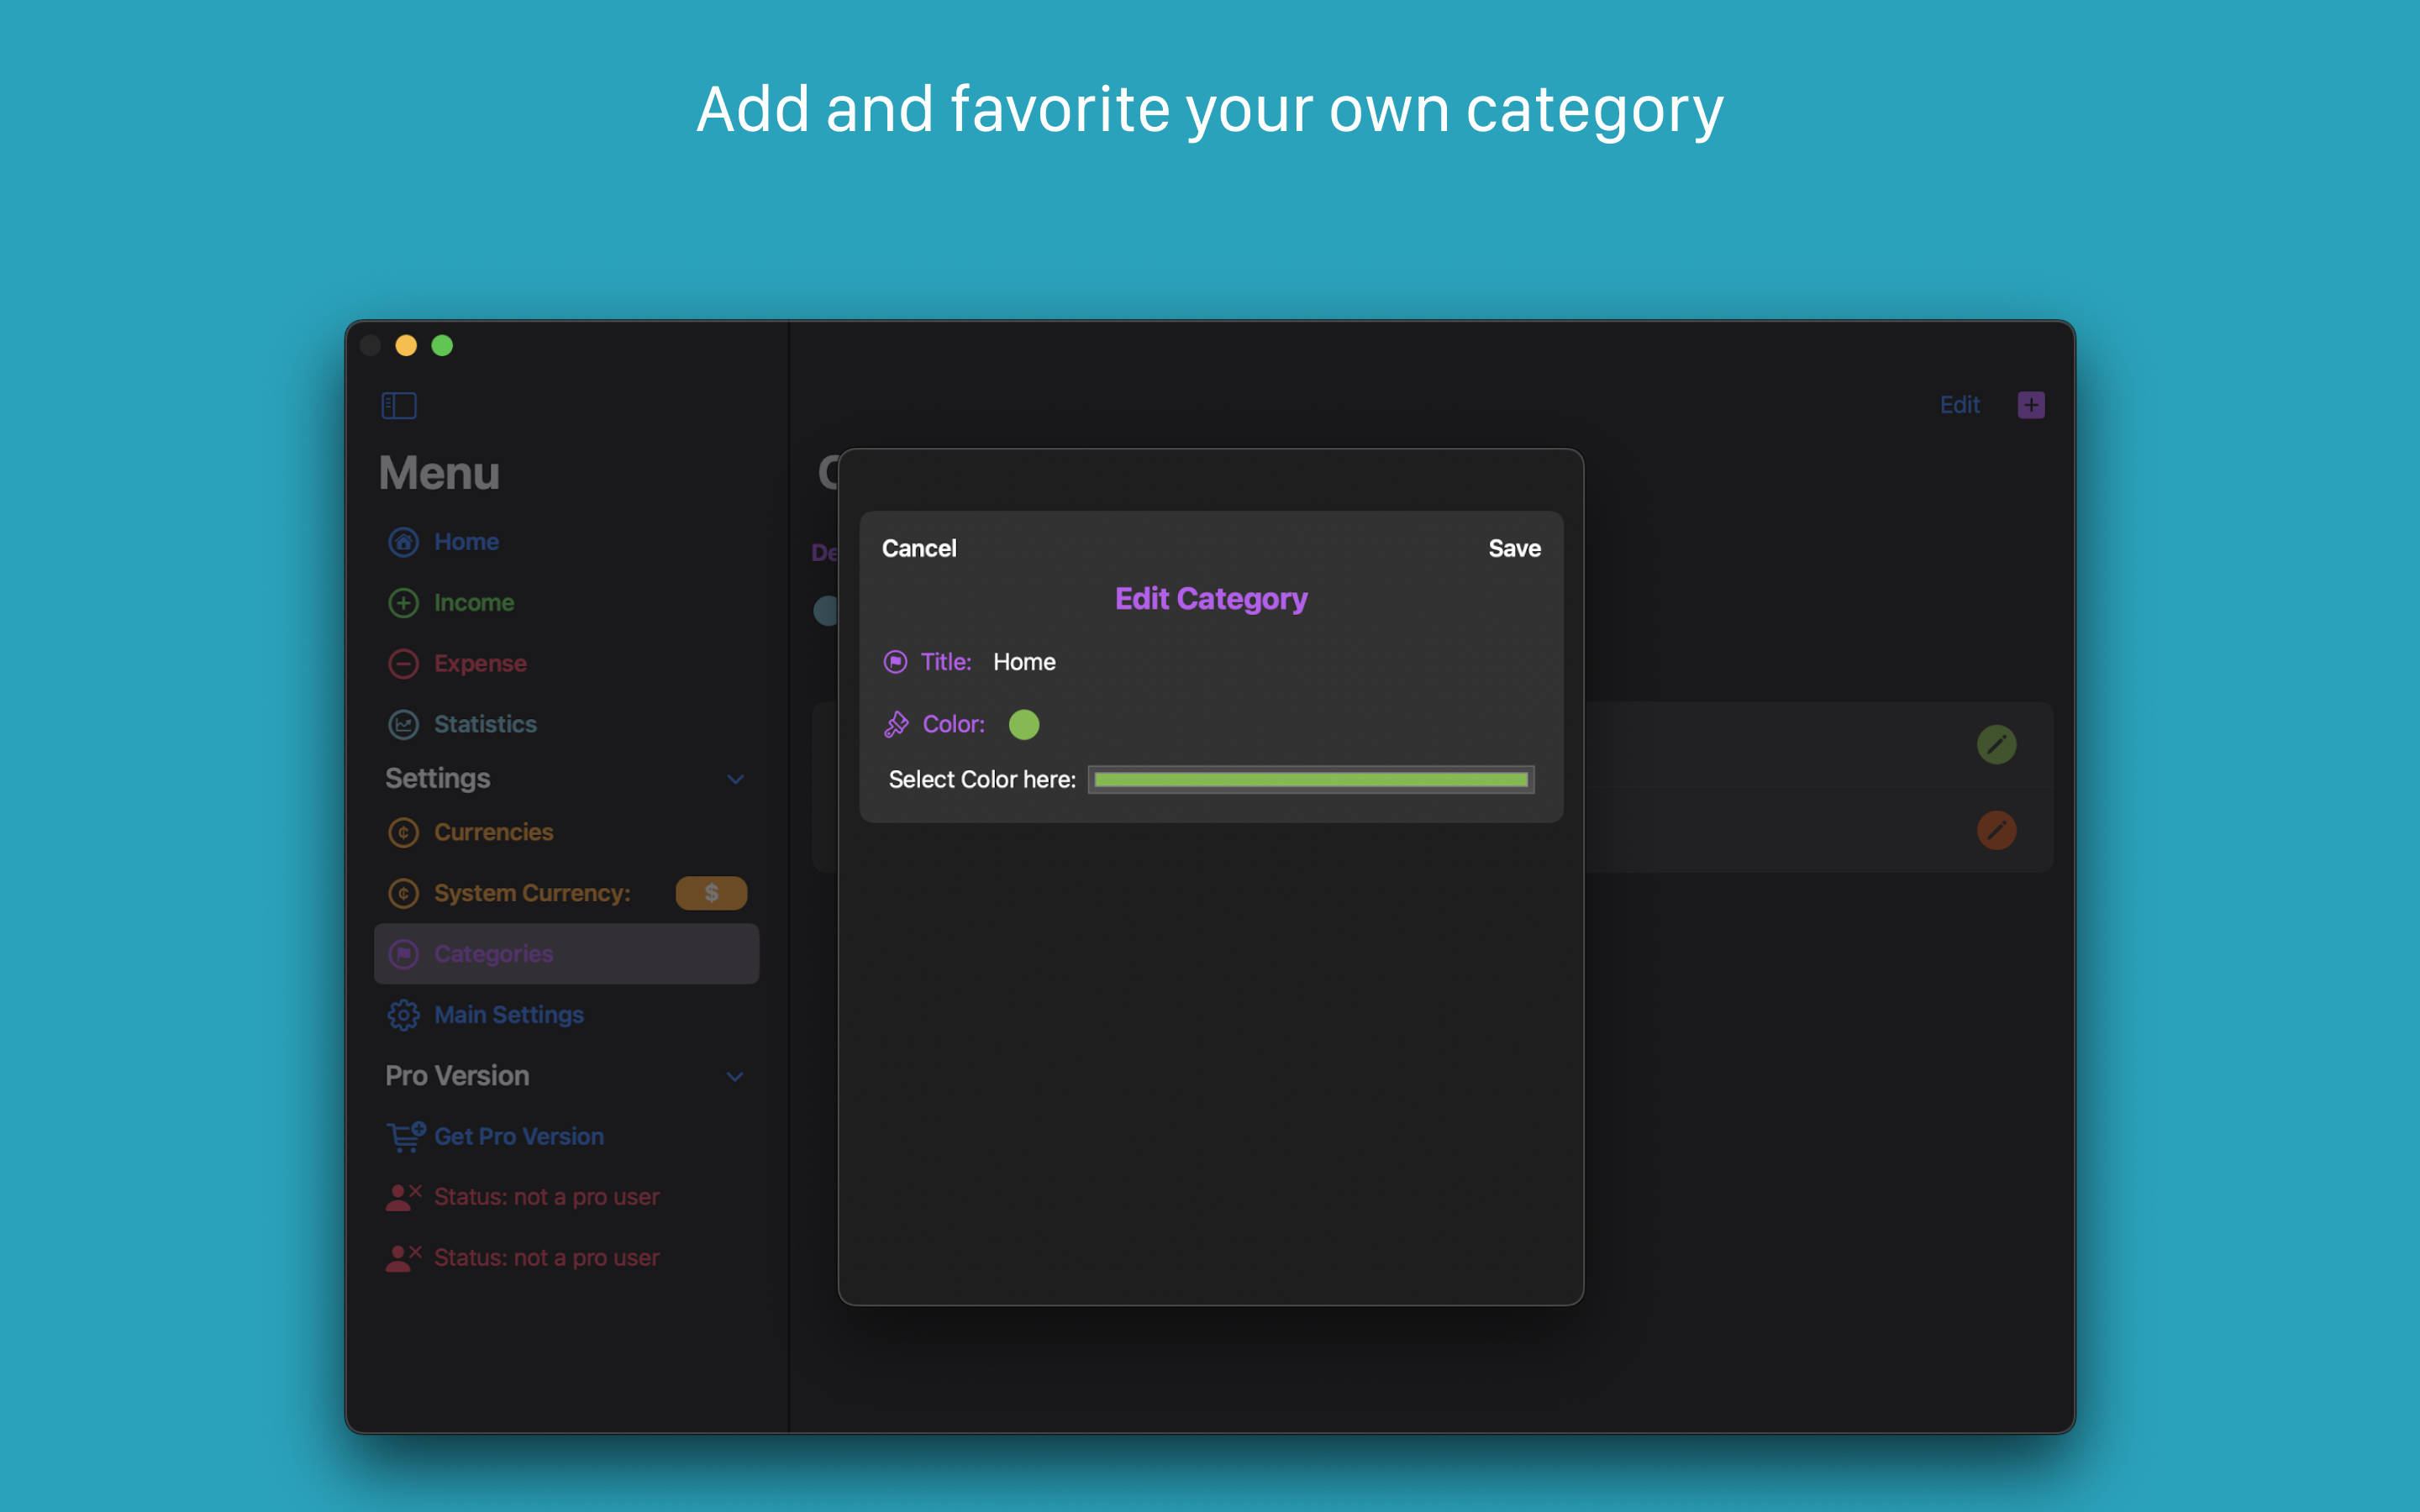Open the System Currency dollar selector

[x=711, y=893]
